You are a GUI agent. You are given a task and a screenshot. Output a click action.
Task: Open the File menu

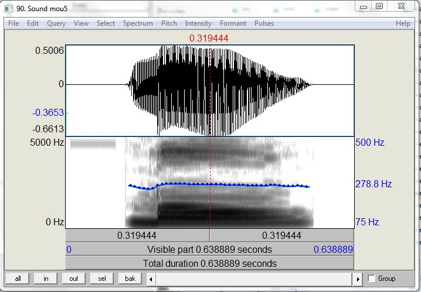tap(13, 23)
